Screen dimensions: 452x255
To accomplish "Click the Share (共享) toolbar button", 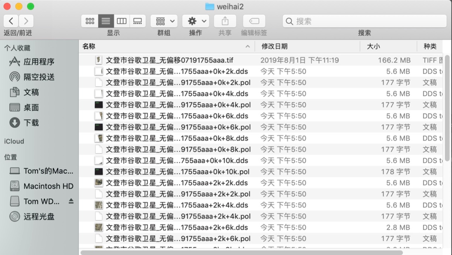I will 225,21.
